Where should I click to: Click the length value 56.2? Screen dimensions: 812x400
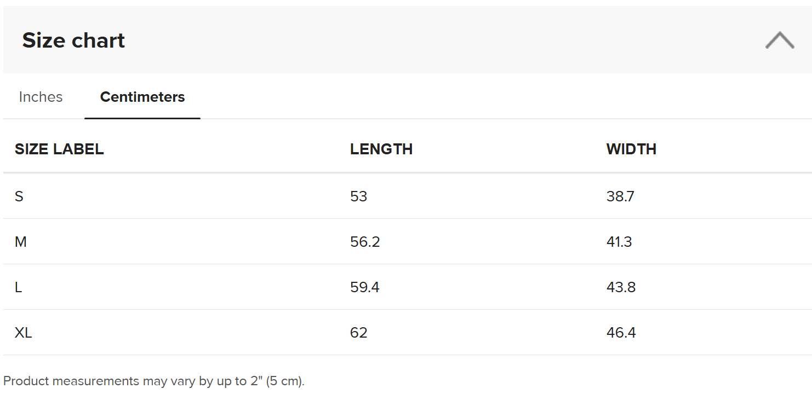click(365, 241)
